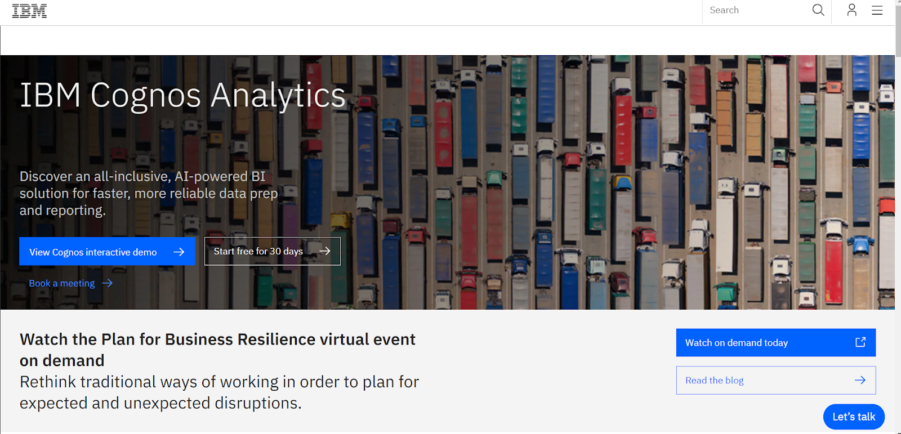Click the vertical page scrollbar
This screenshot has width=901, height=434.
(898, 217)
